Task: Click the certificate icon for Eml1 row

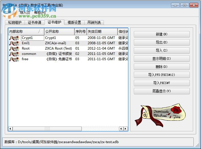Action: tap(14, 43)
